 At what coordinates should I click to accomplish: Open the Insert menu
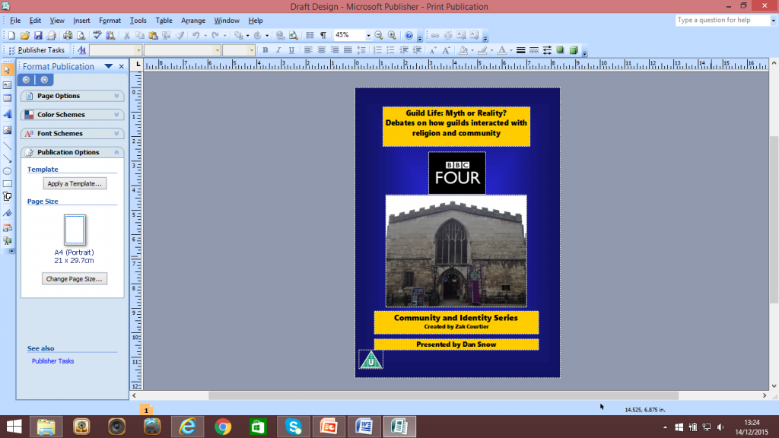81,21
